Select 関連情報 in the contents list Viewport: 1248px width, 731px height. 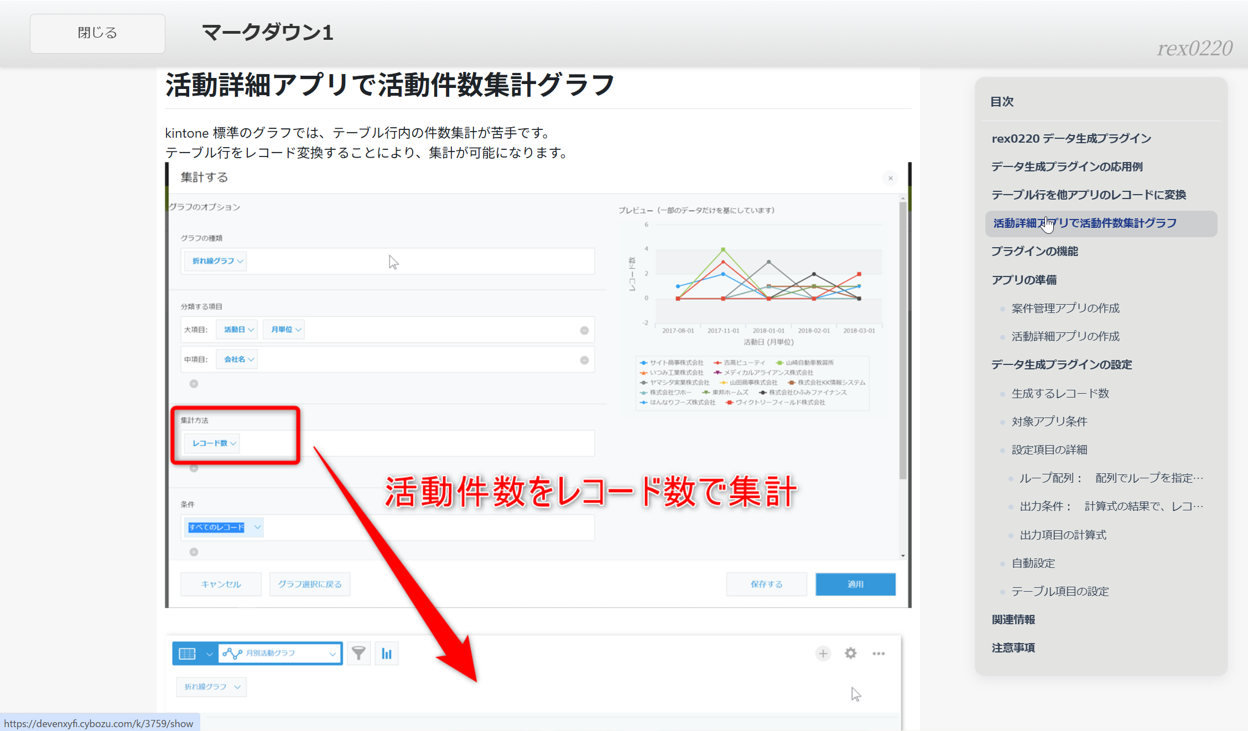coord(1013,619)
